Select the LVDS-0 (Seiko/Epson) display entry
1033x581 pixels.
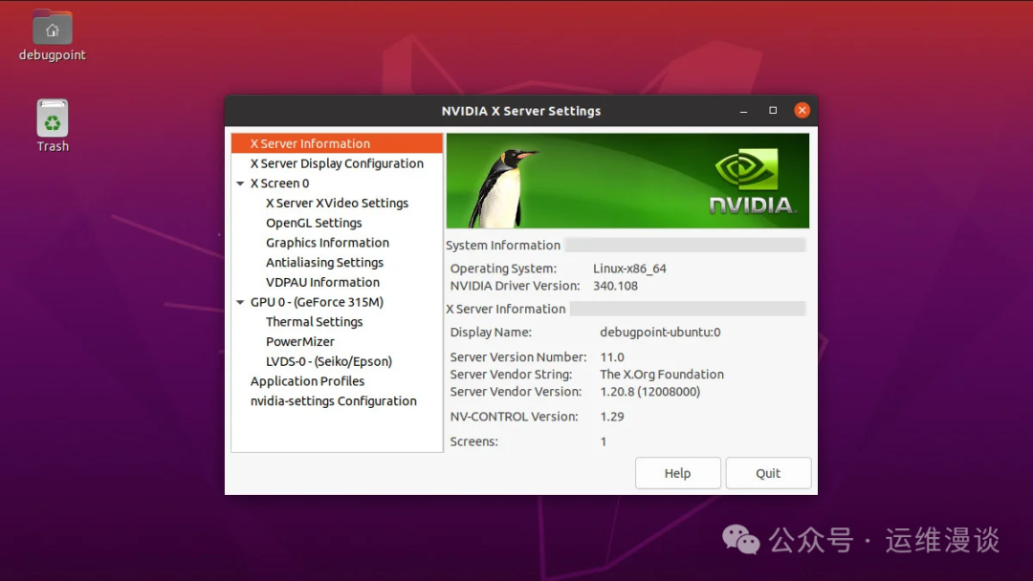tap(328, 361)
